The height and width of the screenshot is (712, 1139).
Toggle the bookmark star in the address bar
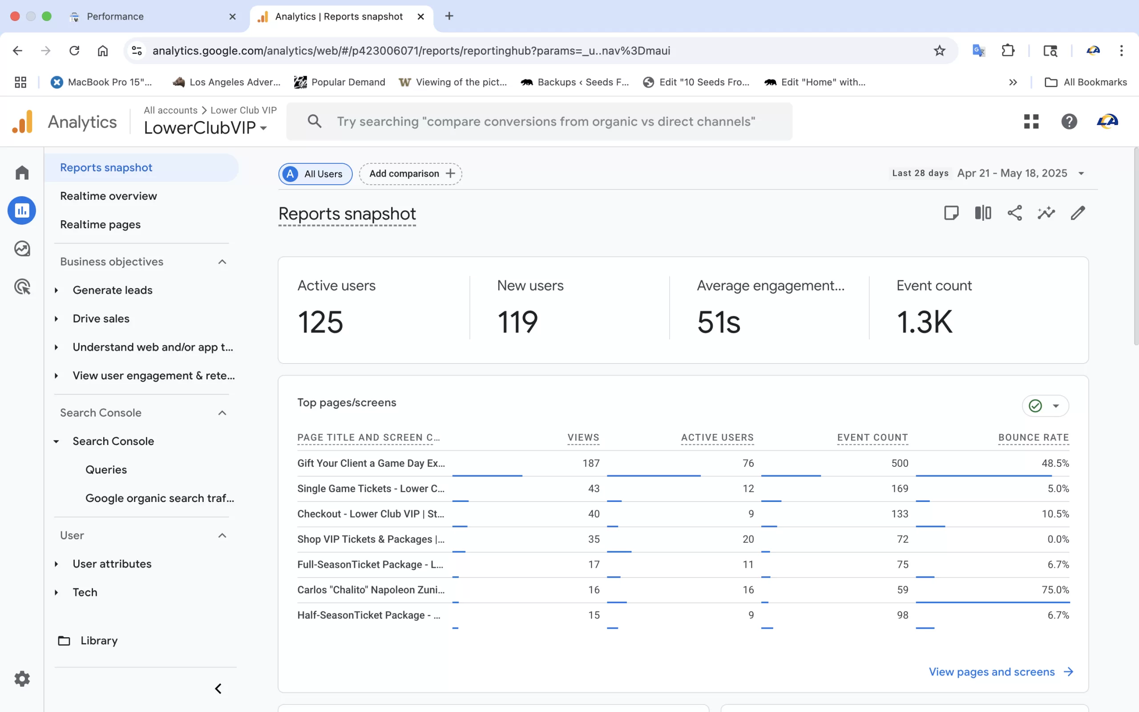tap(939, 50)
